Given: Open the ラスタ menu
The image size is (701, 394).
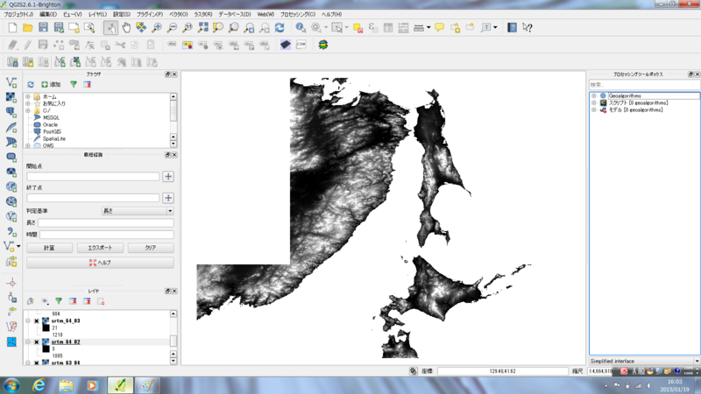Looking at the screenshot, I should [203, 14].
